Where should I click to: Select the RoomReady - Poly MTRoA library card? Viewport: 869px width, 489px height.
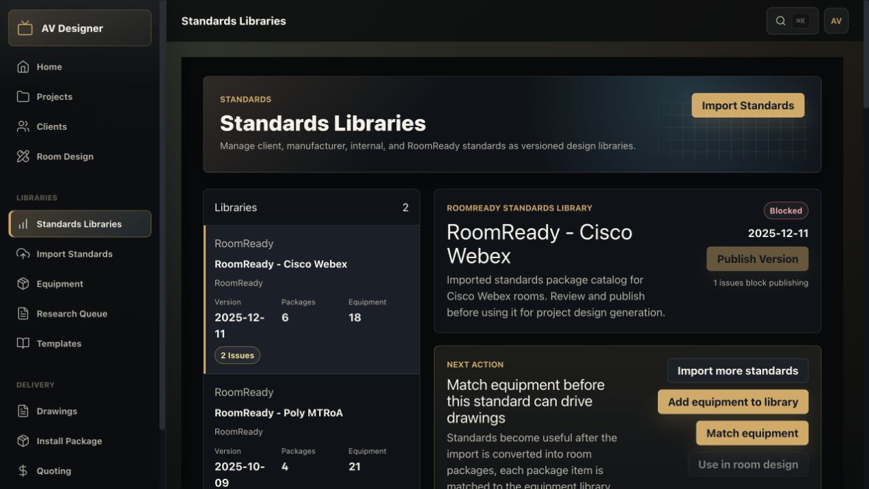pyautogui.click(x=312, y=432)
